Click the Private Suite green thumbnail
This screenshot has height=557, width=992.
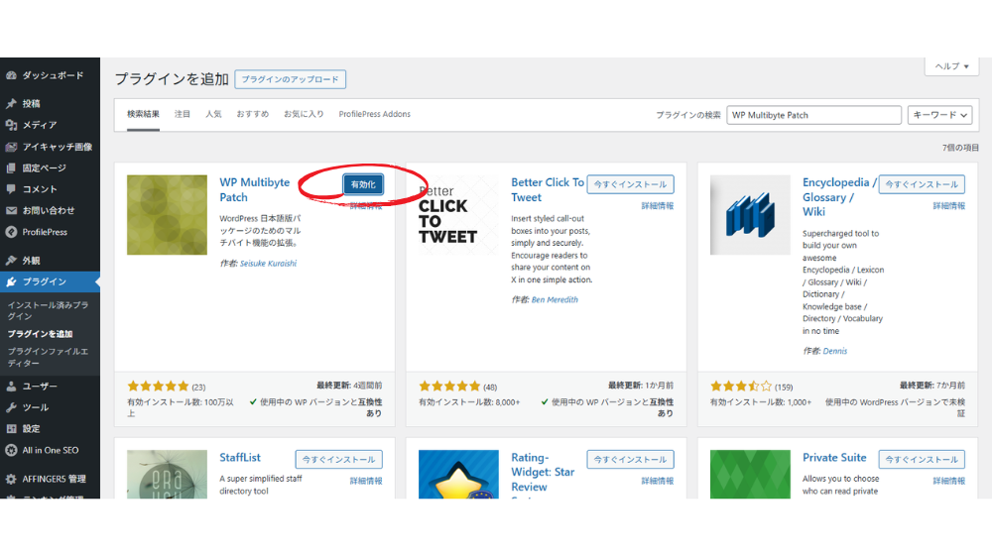pos(750,474)
